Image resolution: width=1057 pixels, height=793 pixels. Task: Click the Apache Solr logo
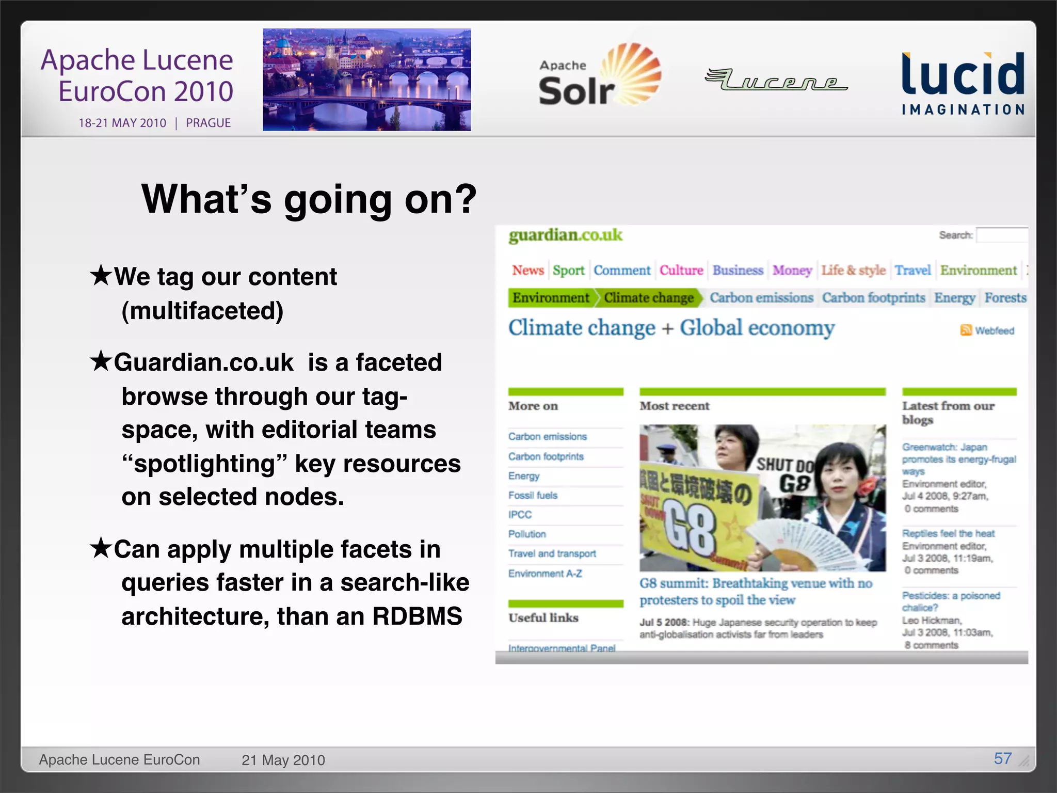pyautogui.click(x=600, y=75)
